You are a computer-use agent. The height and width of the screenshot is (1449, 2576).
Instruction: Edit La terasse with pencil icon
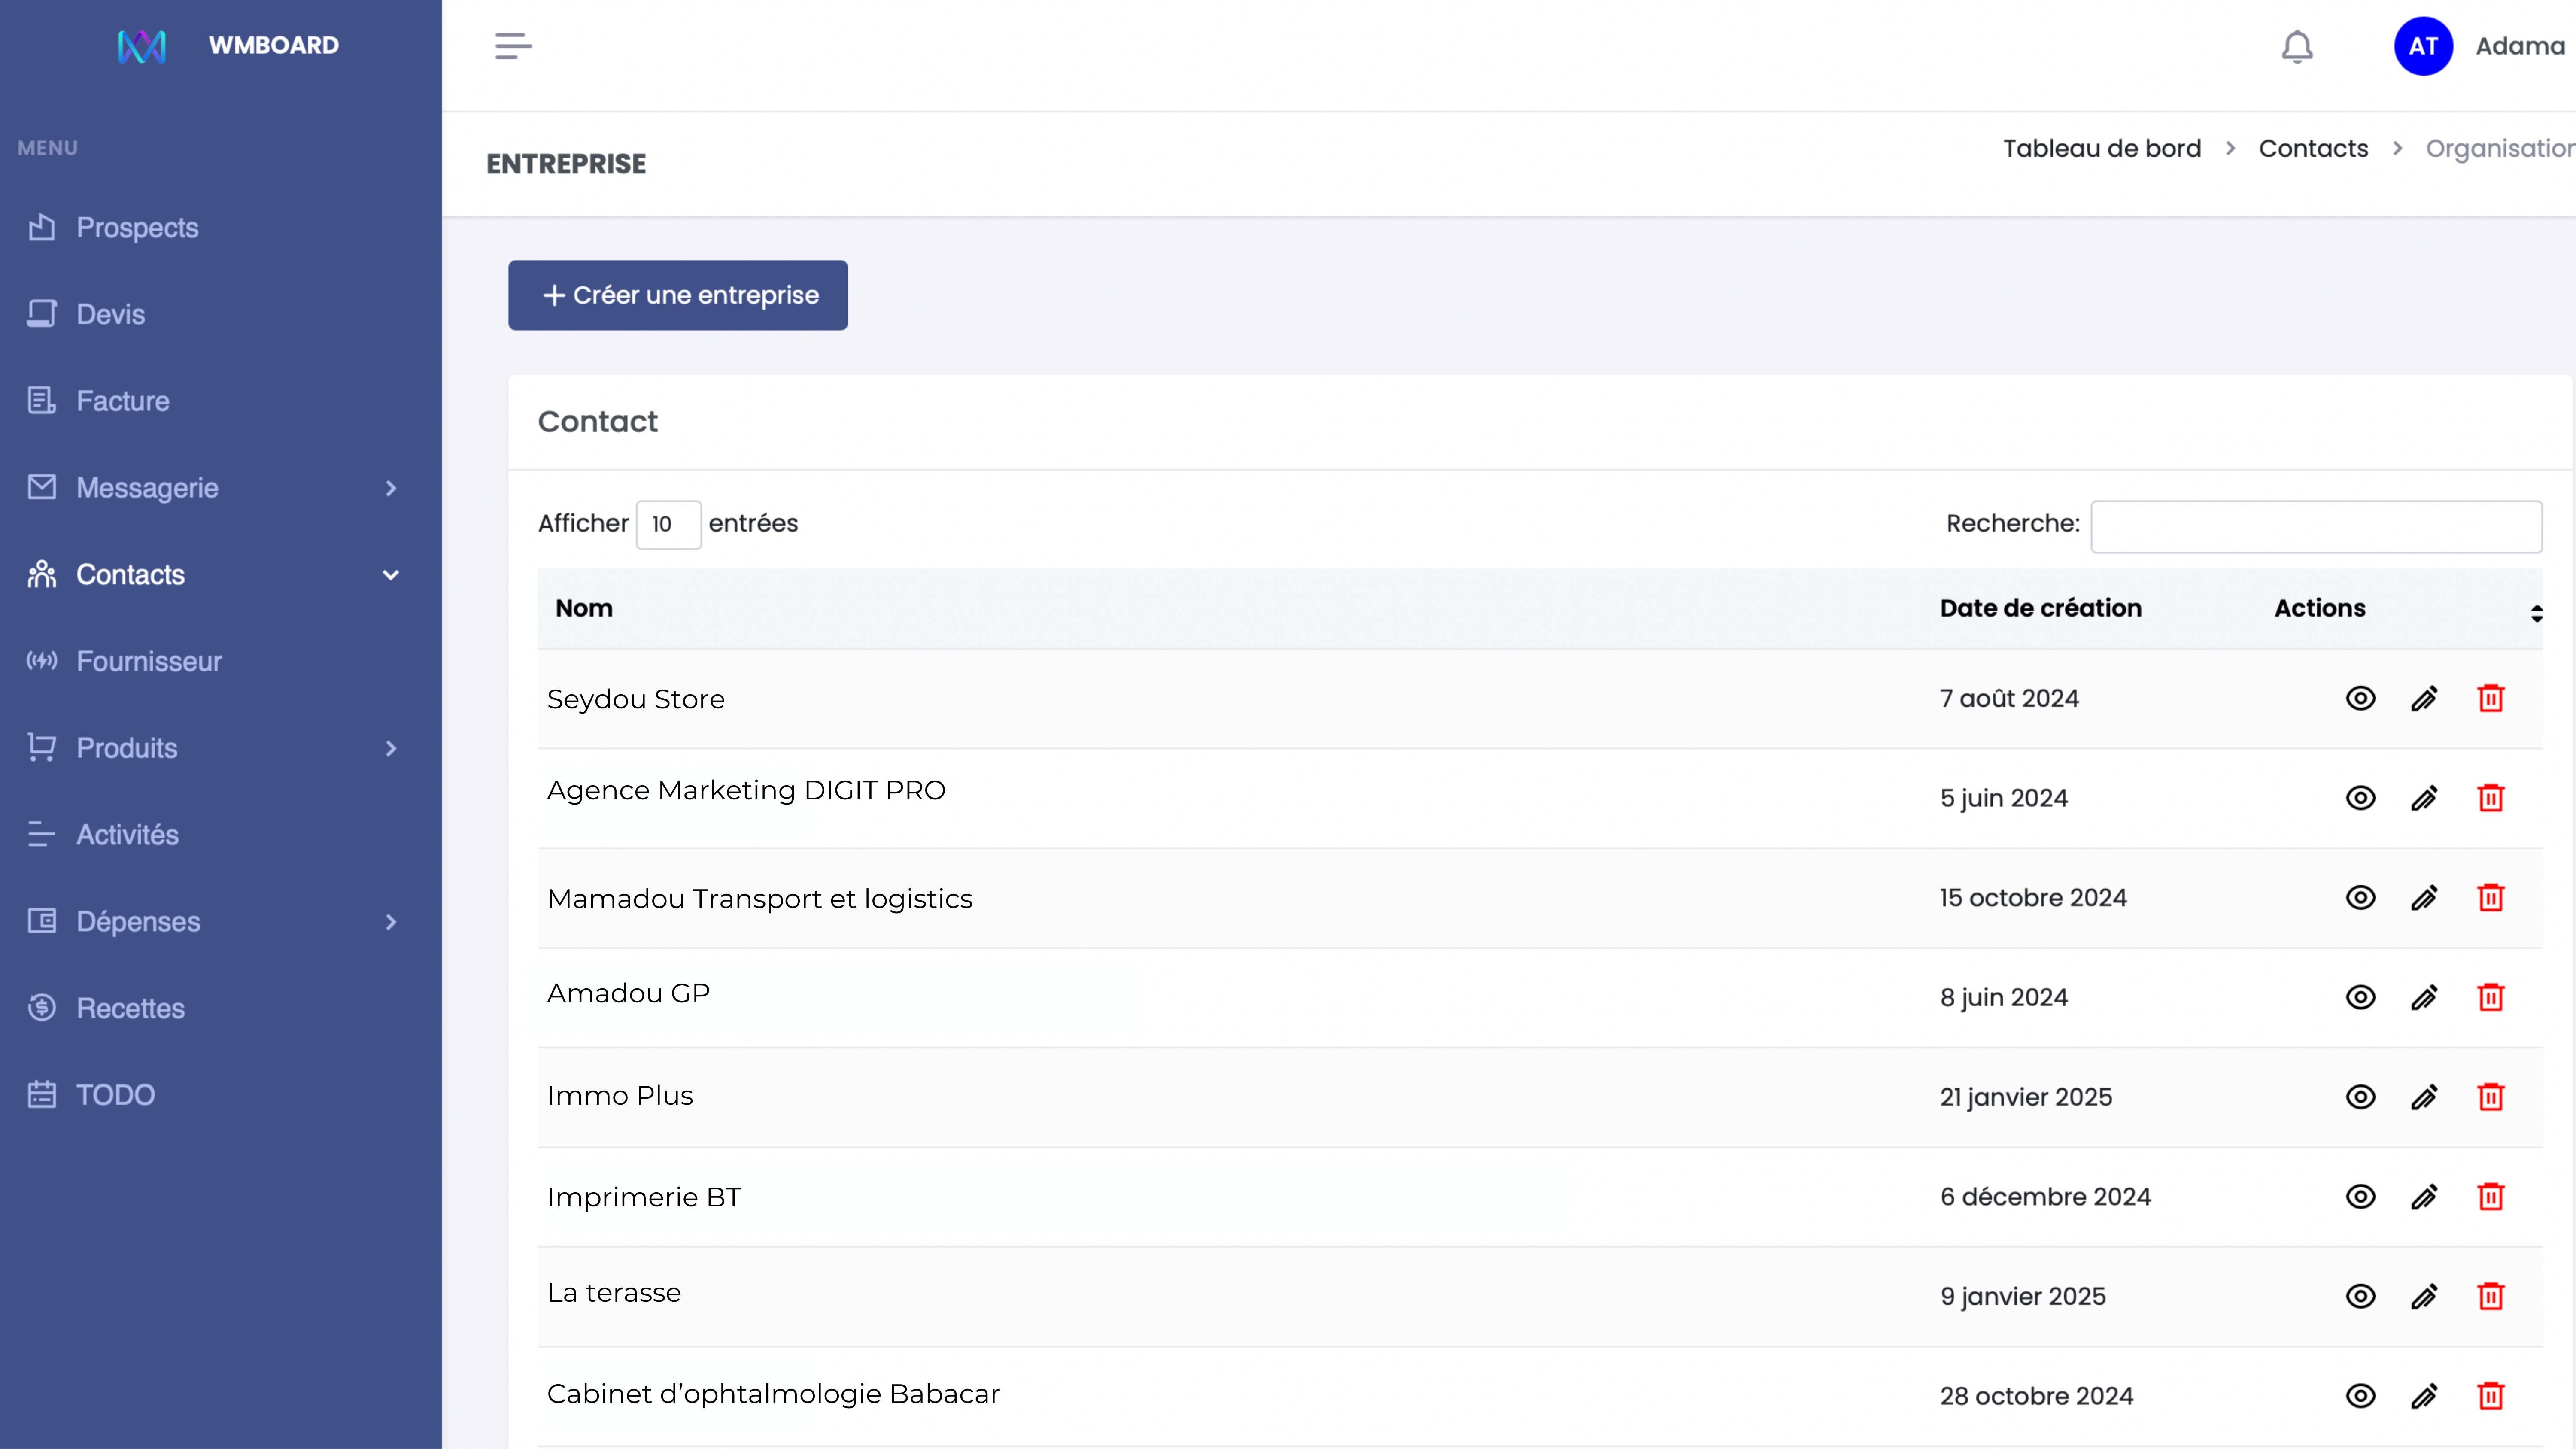tap(2424, 1296)
